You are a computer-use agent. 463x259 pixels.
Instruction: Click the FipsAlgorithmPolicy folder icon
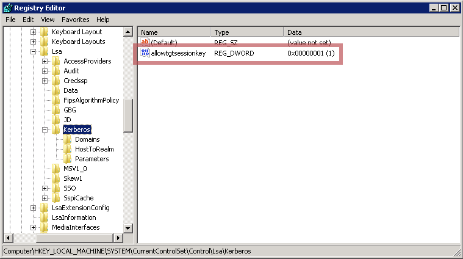point(56,100)
